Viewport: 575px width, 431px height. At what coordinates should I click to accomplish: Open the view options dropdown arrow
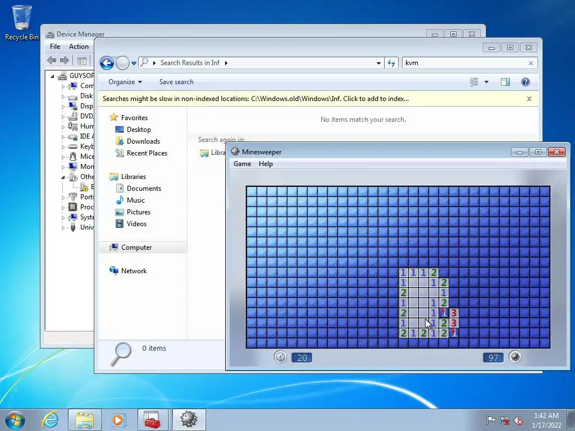coord(486,82)
